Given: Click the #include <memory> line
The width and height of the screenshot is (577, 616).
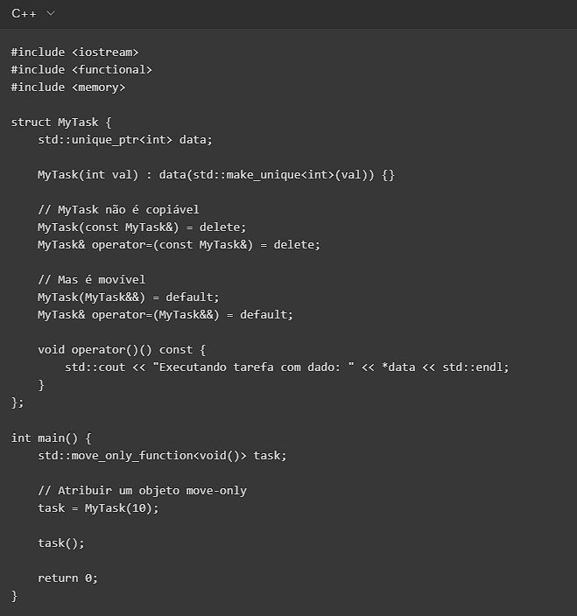Looking at the screenshot, I should click(68, 87).
